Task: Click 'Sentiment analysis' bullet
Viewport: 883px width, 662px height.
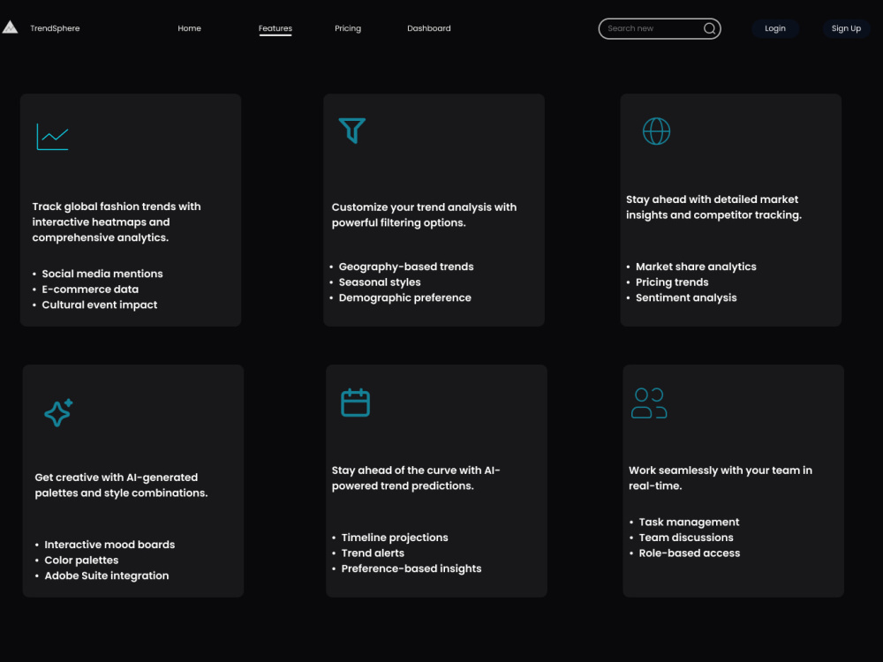Action: pos(686,297)
